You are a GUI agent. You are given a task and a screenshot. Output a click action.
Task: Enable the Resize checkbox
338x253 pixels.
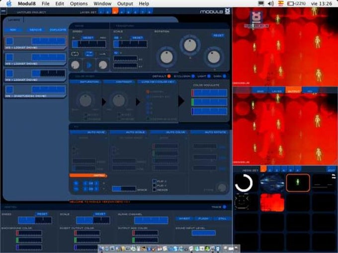[x=155, y=190]
